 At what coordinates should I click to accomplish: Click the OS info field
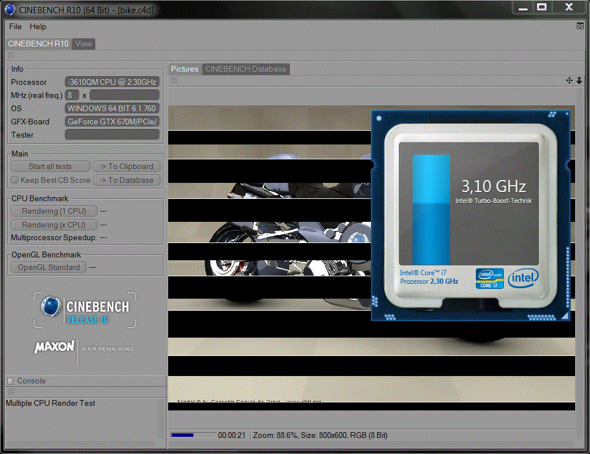click(x=112, y=108)
